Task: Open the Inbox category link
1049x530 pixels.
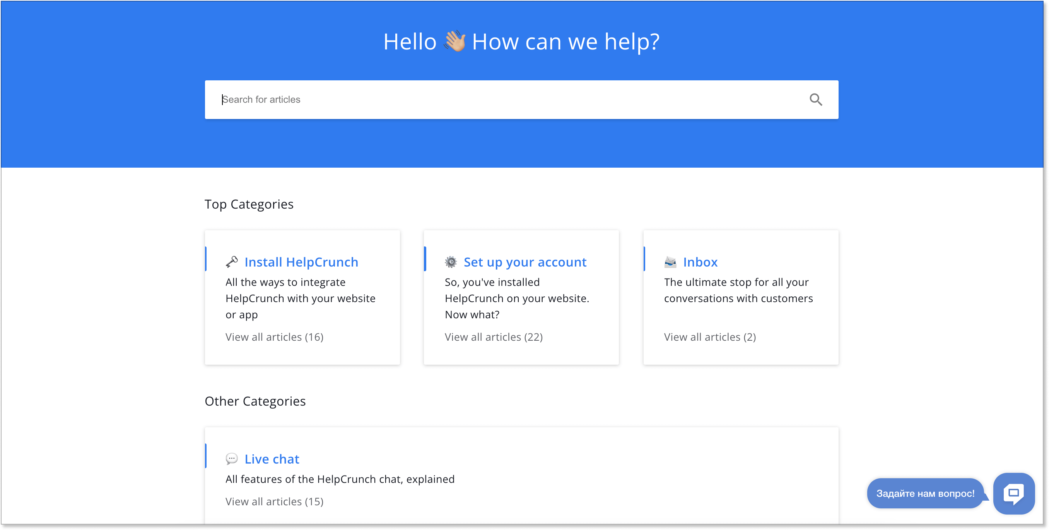Action: click(700, 262)
